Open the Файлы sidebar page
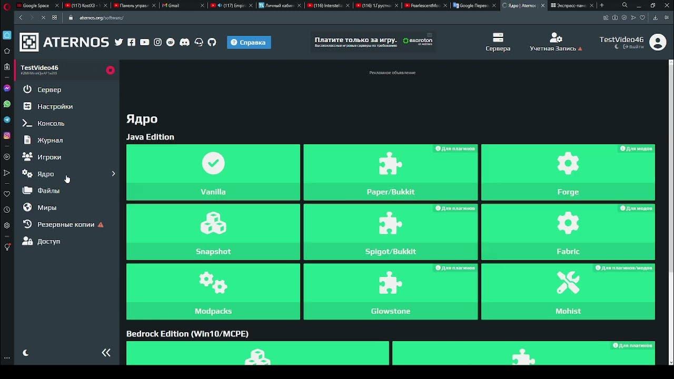 coord(67,191)
